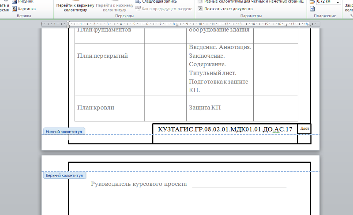353x215 pixels.
Task: Click the text Руководитель курсового проекта
Action: (139, 184)
